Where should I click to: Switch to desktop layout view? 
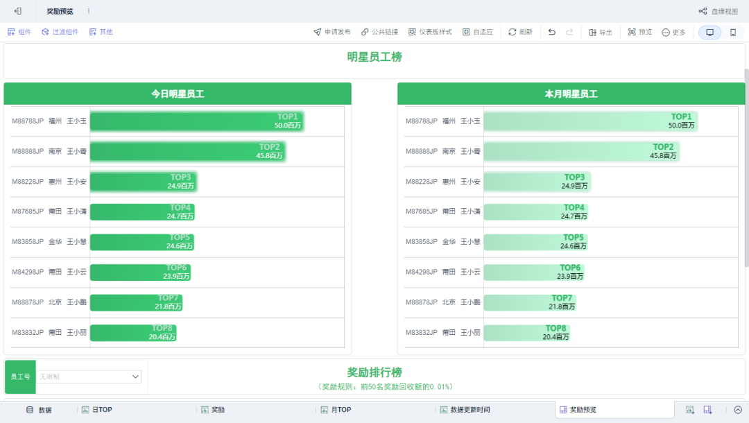click(x=710, y=33)
